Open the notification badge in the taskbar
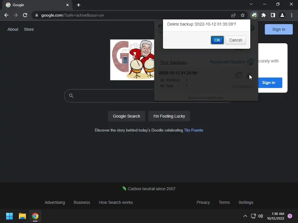 [290, 216]
